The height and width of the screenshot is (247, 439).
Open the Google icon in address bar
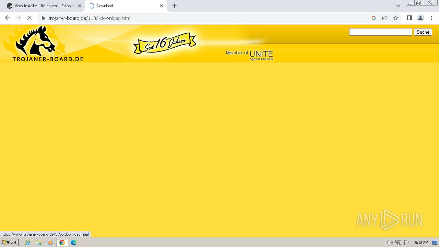pos(374,18)
